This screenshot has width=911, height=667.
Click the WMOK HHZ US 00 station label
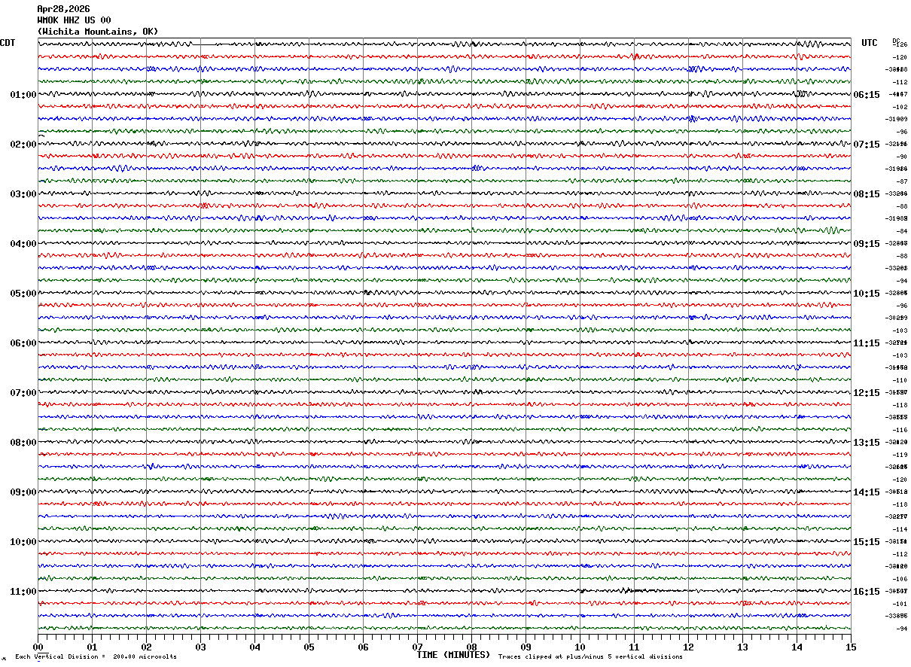pyautogui.click(x=74, y=20)
